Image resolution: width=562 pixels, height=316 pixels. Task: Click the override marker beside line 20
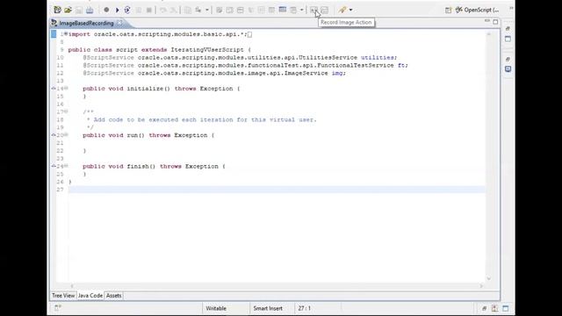click(x=54, y=134)
